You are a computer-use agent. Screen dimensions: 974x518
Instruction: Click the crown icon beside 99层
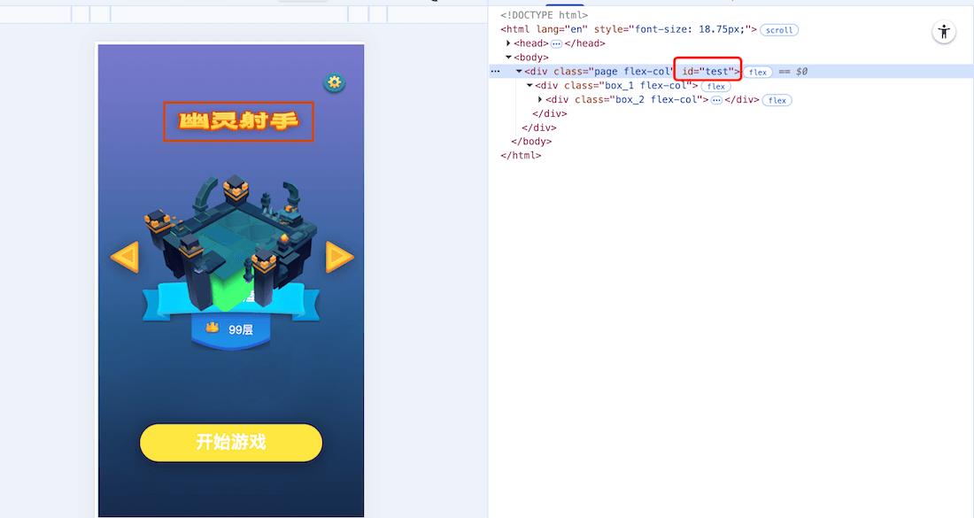pyautogui.click(x=213, y=328)
